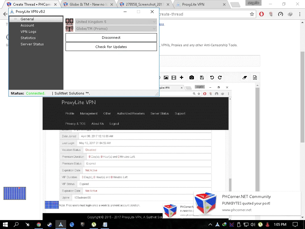Save draft with floppy disk icon
This screenshot has width=305, height=229.
[x=202, y=78]
